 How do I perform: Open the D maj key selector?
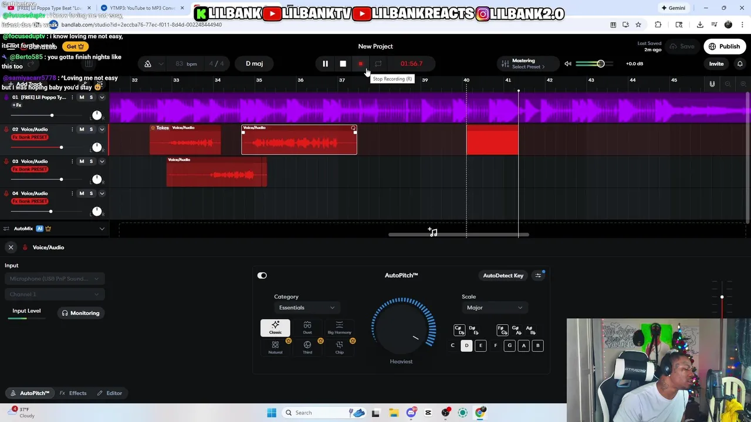coord(254,63)
